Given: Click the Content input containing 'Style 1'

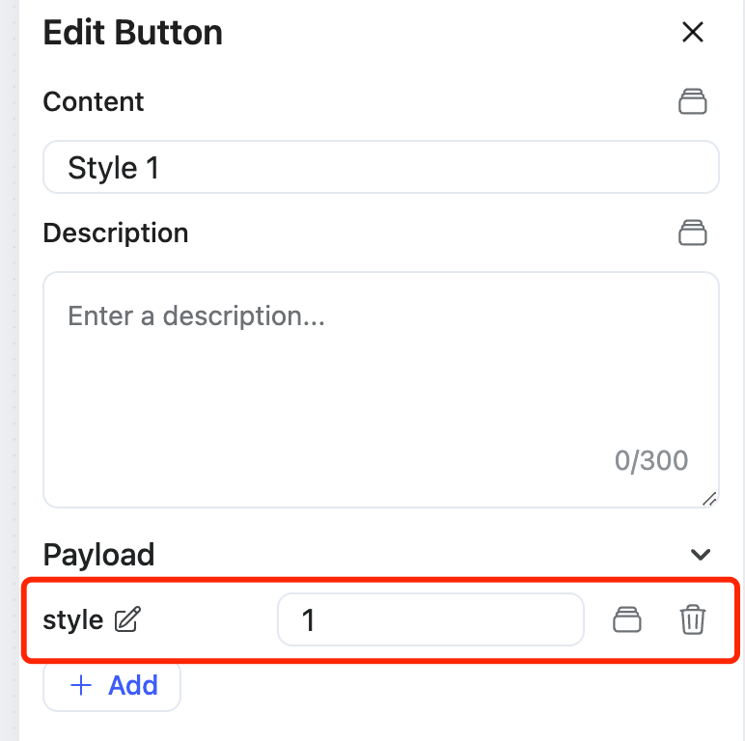Looking at the screenshot, I should tap(380, 168).
